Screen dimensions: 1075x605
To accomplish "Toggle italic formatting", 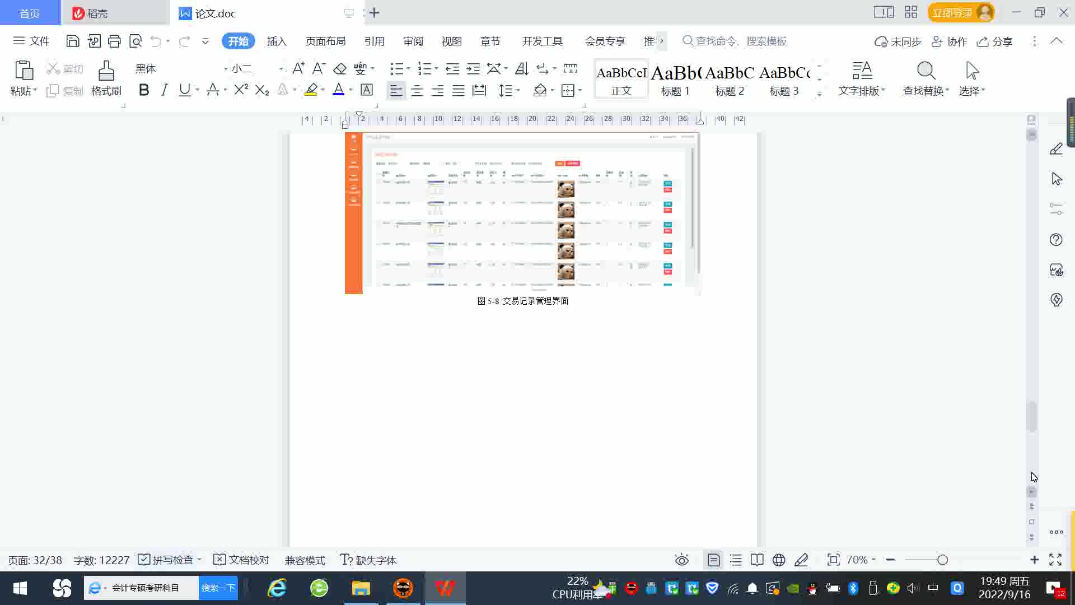I will tap(164, 90).
